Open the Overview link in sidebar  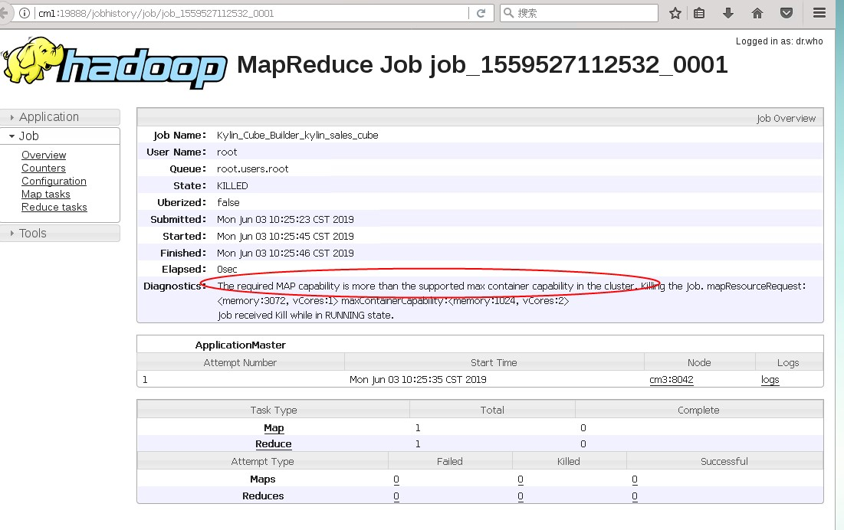(44, 155)
